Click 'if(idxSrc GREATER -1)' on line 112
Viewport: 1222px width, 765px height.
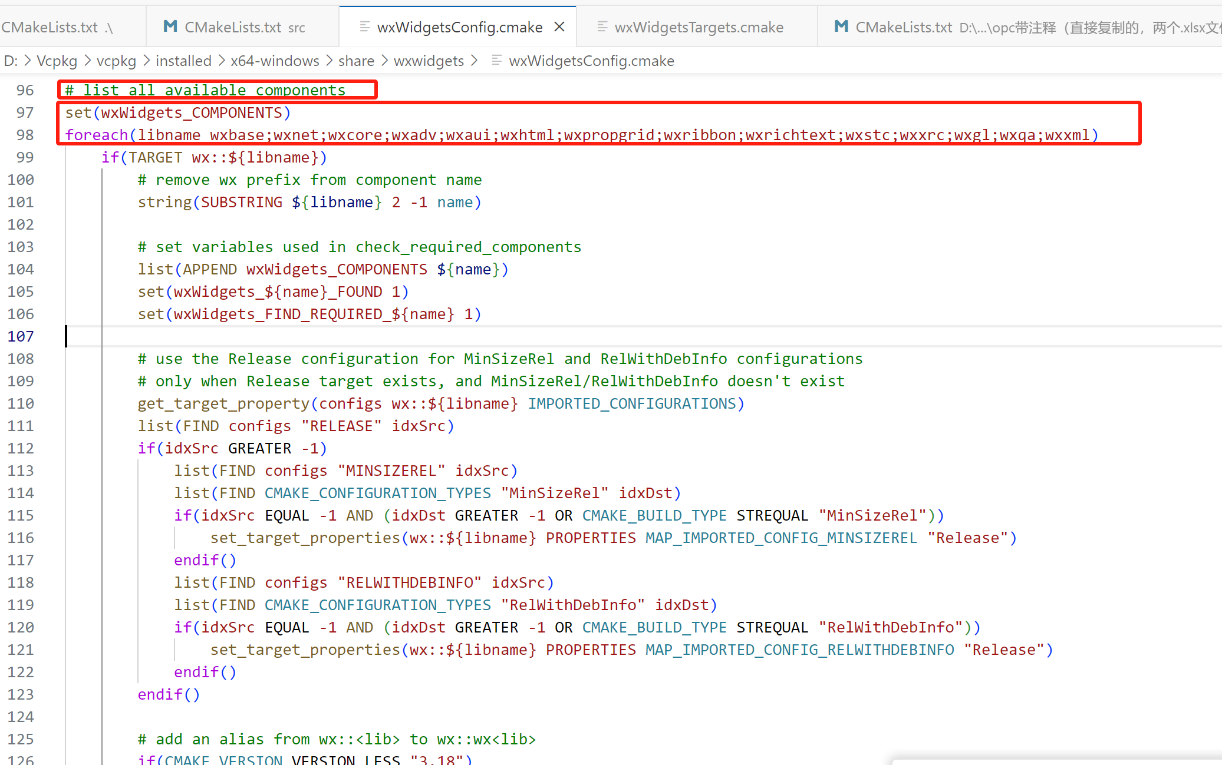232,448
